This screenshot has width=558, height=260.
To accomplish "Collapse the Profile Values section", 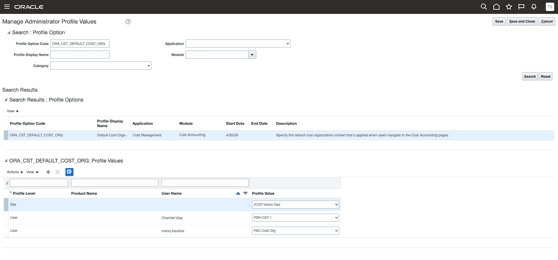I will point(6,160).
